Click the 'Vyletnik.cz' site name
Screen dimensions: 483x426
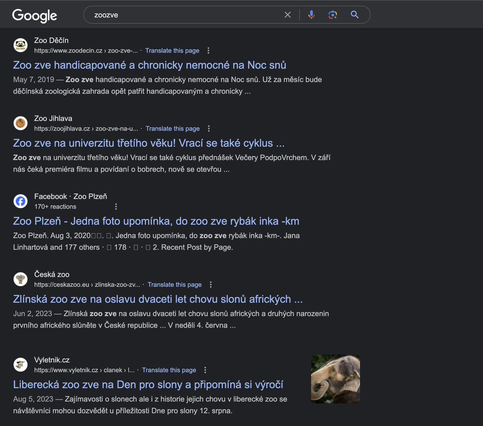52,360
